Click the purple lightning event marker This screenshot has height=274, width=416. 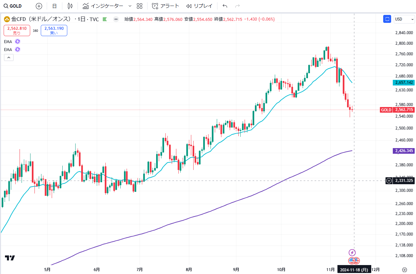(x=352, y=252)
